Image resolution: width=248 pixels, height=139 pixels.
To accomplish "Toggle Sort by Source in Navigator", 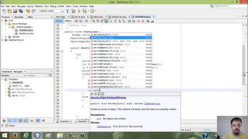I will [x=43, y=121].
